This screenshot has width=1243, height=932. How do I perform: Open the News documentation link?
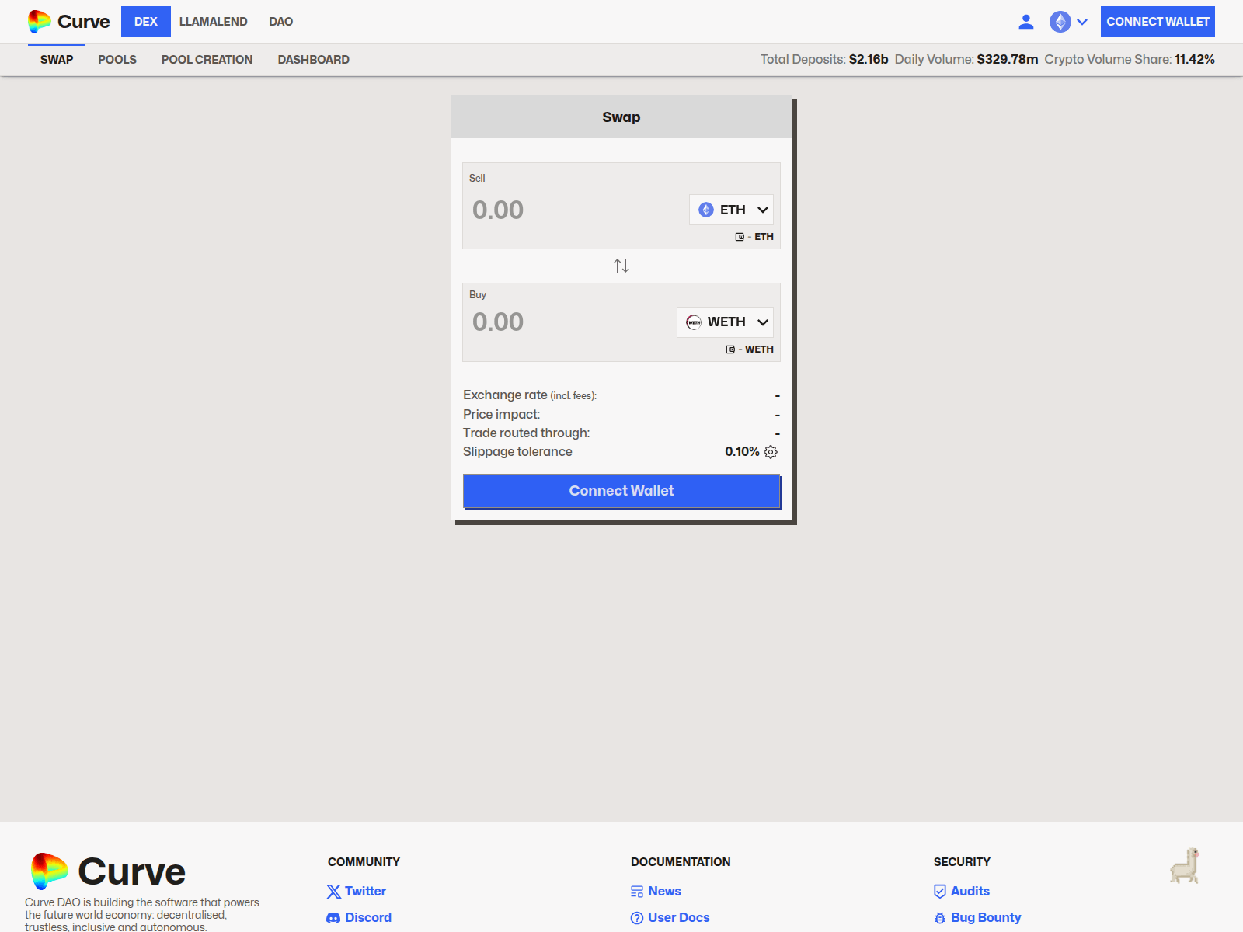coord(664,892)
